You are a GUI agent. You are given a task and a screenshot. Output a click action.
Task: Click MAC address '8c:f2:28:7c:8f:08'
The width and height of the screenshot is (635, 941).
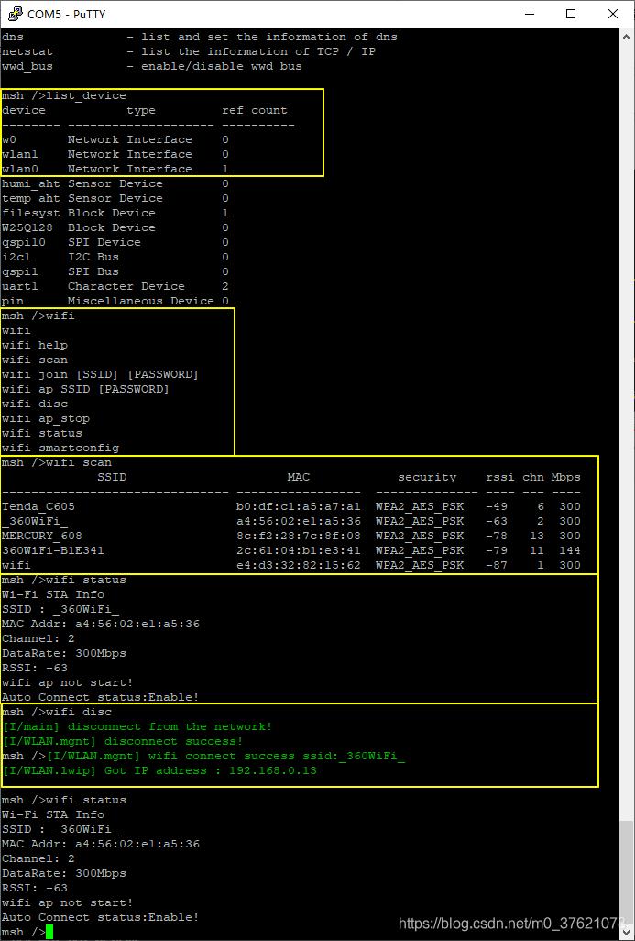click(299, 536)
